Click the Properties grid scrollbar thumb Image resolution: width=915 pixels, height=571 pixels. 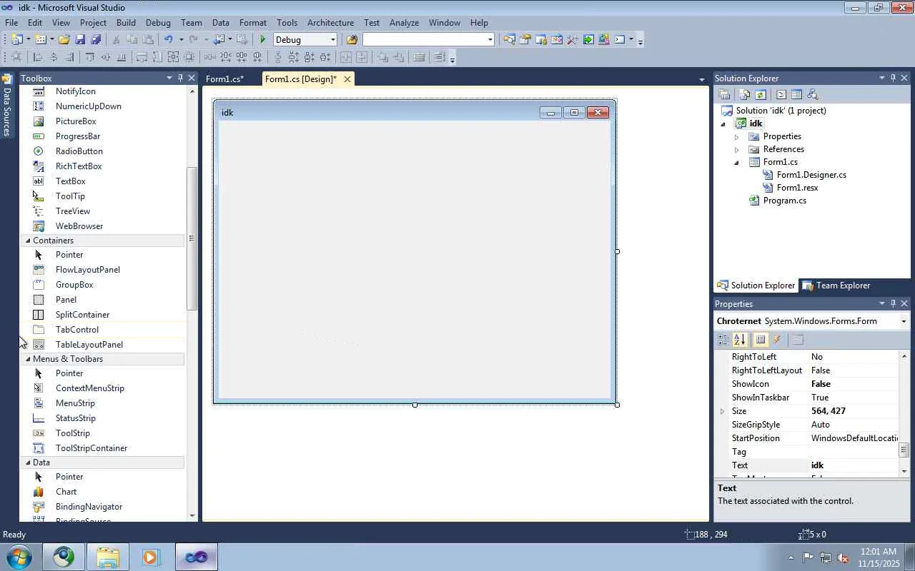(x=904, y=450)
